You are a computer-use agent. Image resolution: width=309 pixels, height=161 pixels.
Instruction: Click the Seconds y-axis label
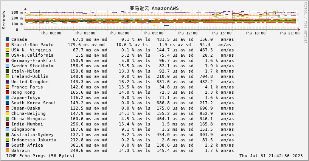coord(4,20)
